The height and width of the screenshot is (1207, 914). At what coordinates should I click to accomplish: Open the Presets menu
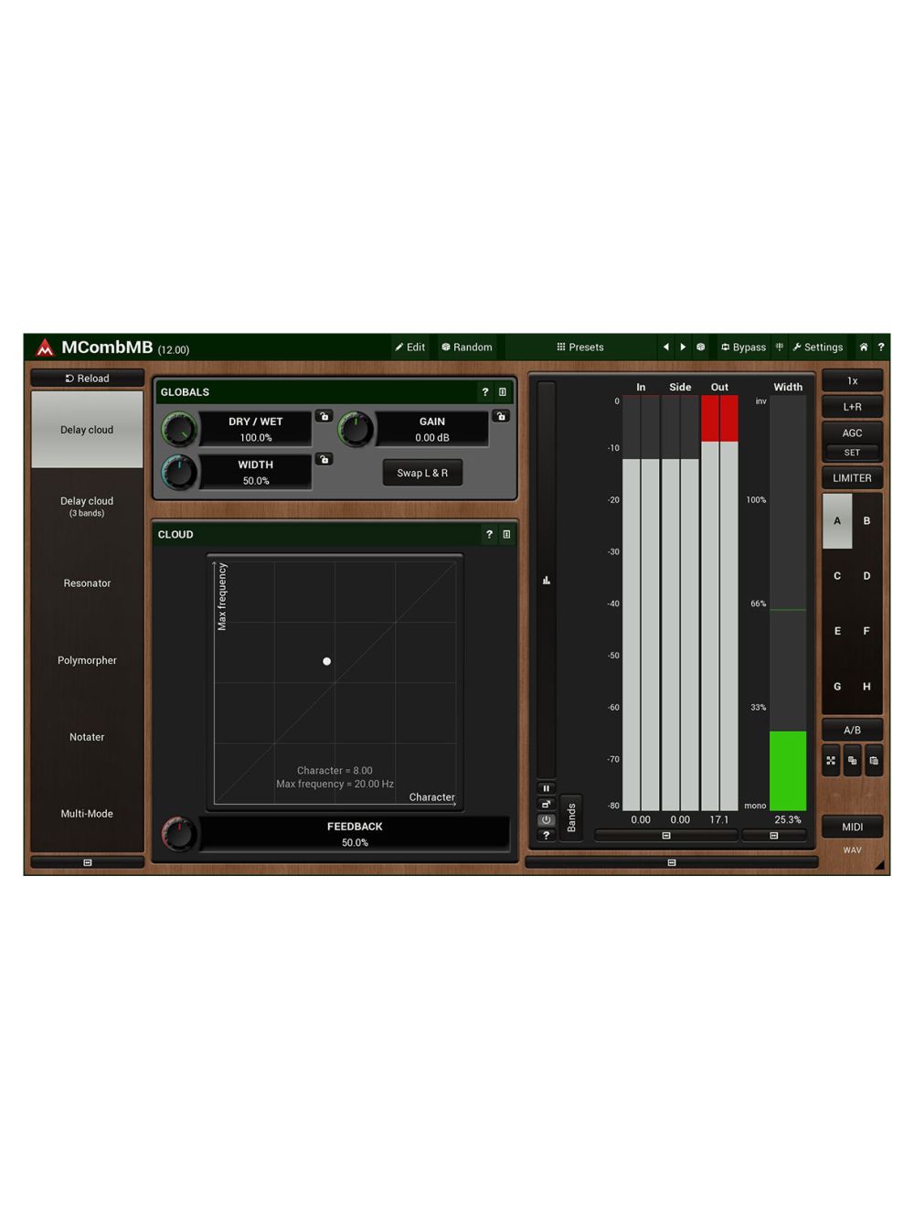[580, 347]
